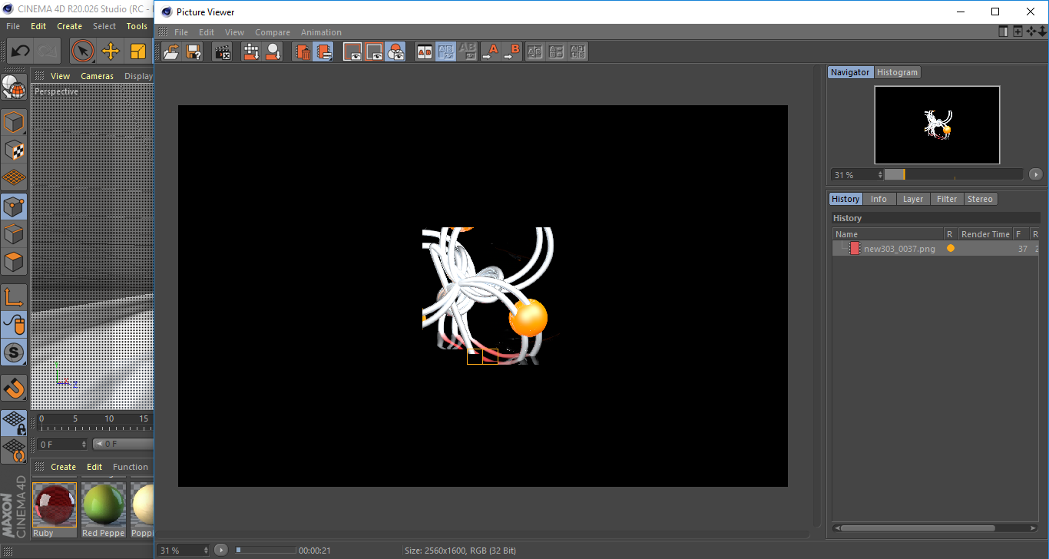Click the Navigator zoom slider
1049x559 pixels.
tap(953, 174)
